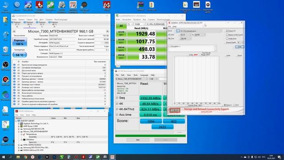Image resolution: width=284 pixels, height=160 pixels.
Task: Select the IO/s radio button
Action: tap(234, 105)
